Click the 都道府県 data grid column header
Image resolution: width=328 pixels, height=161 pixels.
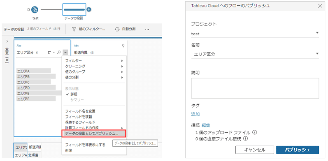34,147
